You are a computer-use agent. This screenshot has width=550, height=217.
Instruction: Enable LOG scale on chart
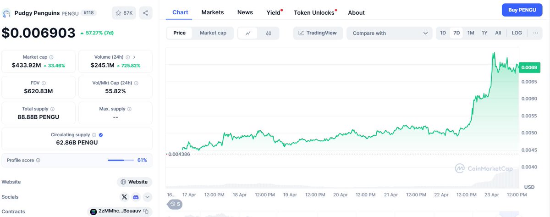coord(517,33)
